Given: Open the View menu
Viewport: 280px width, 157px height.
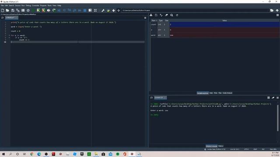Looking at the screenshot, I should (54, 6).
